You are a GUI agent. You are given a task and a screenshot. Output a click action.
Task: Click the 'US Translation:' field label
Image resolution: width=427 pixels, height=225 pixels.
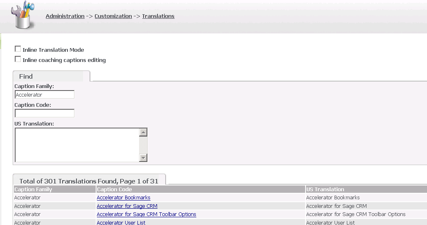[x=34, y=124]
